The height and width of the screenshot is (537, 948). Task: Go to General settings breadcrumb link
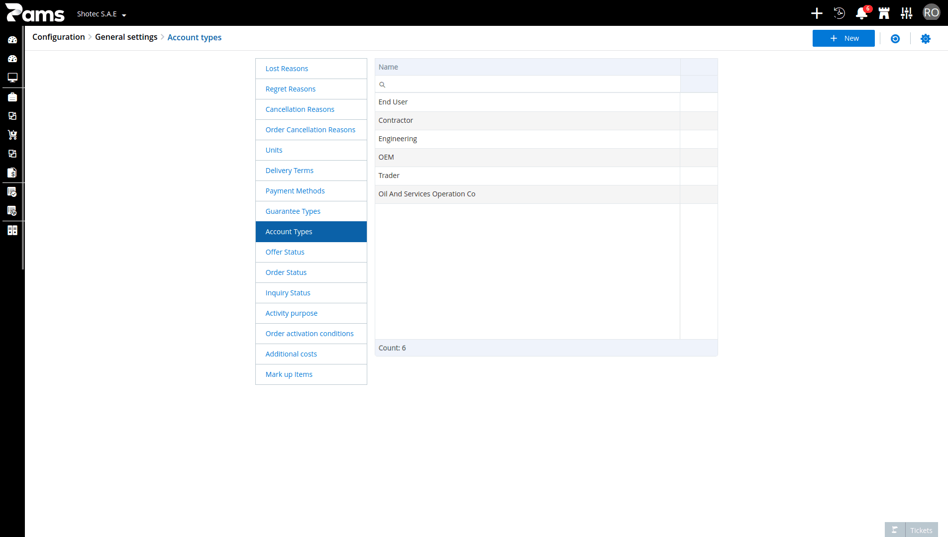pyautogui.click(x=126, y=37)
